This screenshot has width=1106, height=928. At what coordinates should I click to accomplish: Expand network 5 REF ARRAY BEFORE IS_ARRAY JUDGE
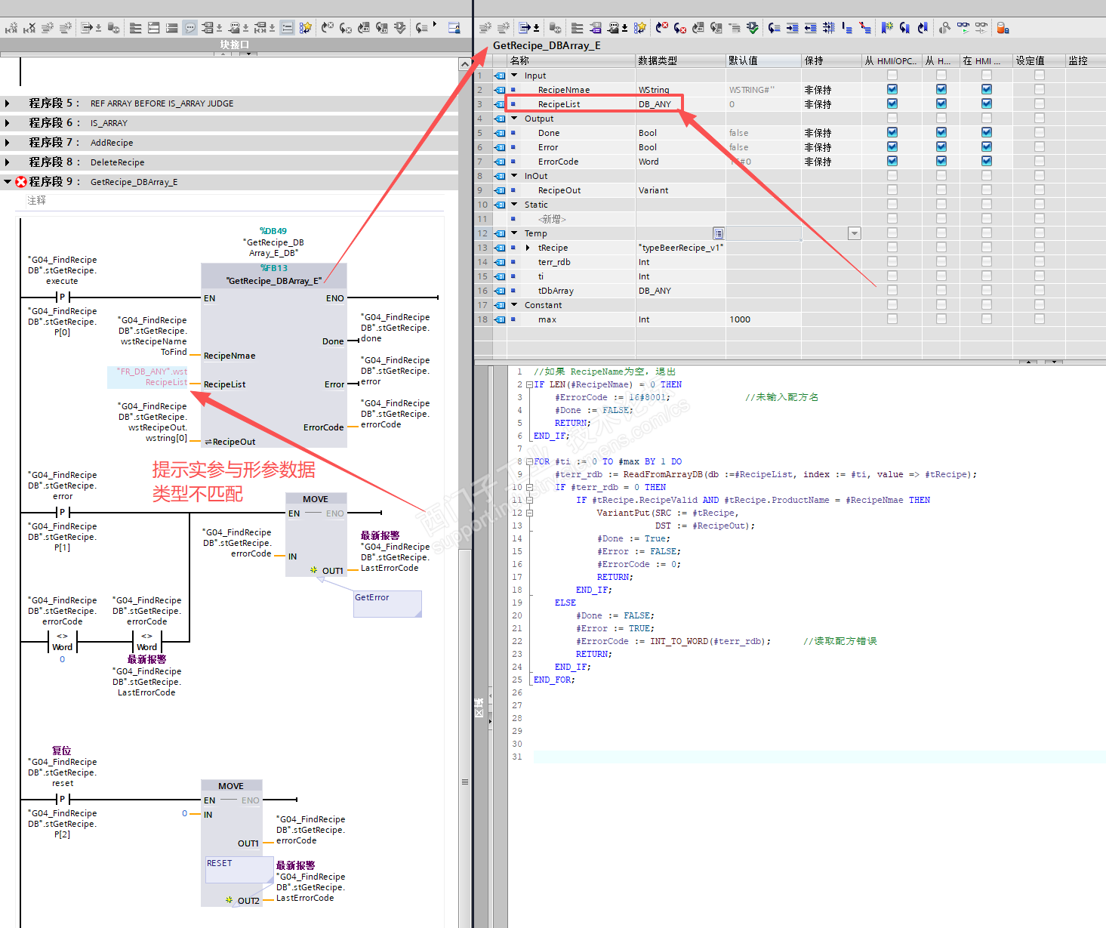tap(8, 103)
